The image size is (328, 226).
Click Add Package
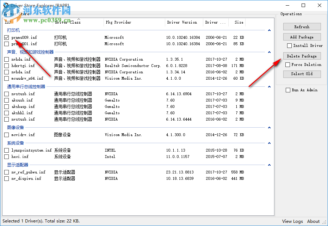coord(302,37)
